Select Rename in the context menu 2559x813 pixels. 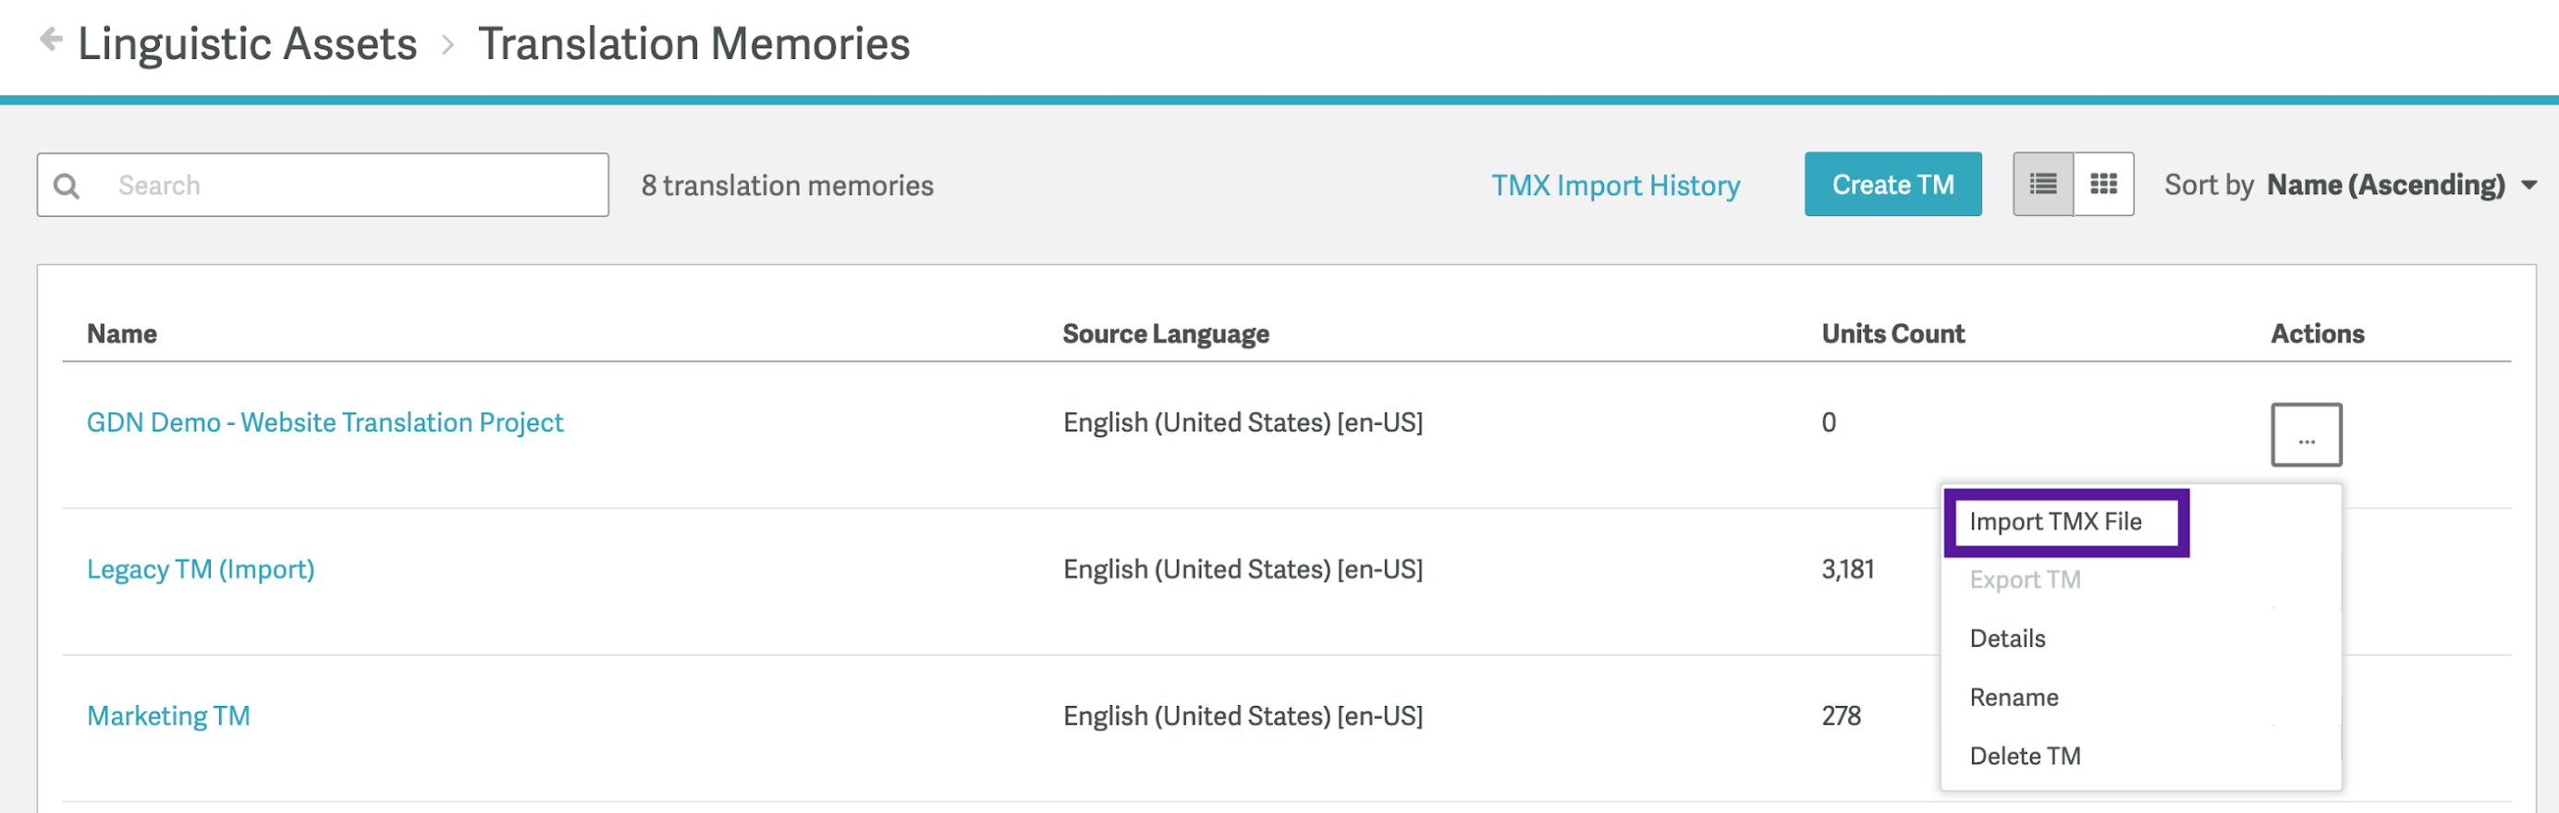(x=2014, y=696)
